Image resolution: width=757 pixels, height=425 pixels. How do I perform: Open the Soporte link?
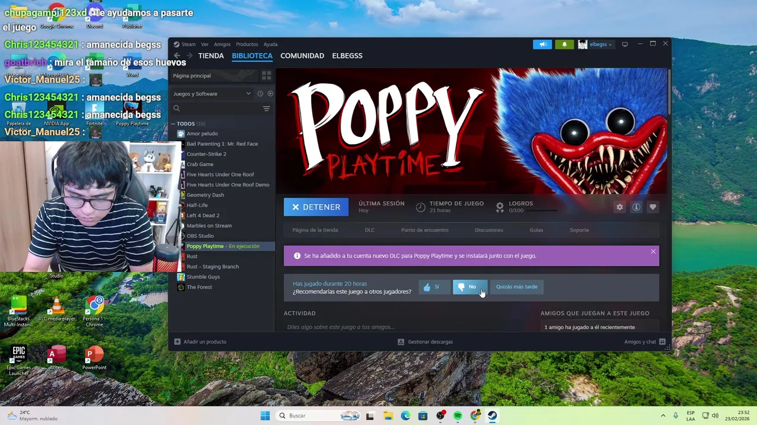point(579,230)
